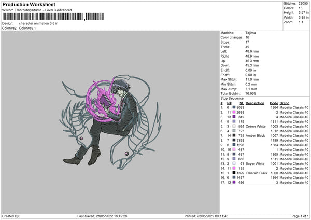
Task: Click the swatch in stop 17 row
Action: [234, 182]
